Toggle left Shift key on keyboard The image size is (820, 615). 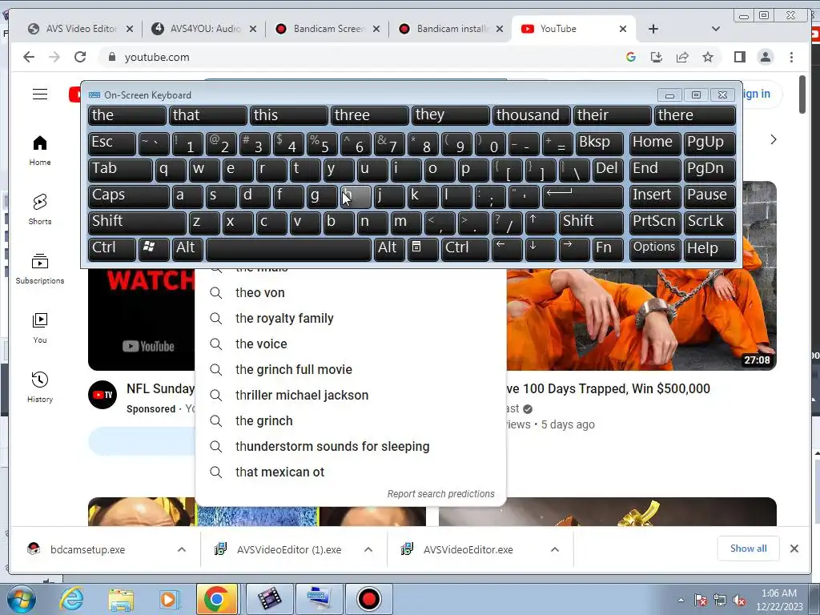click(x=137, y=223)
